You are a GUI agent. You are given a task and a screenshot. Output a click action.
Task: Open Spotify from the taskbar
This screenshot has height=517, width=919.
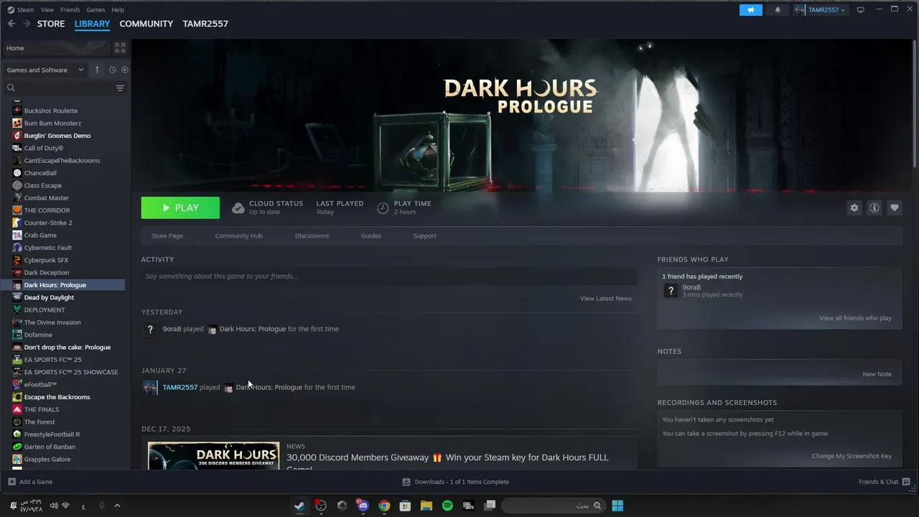pos(447,506)
